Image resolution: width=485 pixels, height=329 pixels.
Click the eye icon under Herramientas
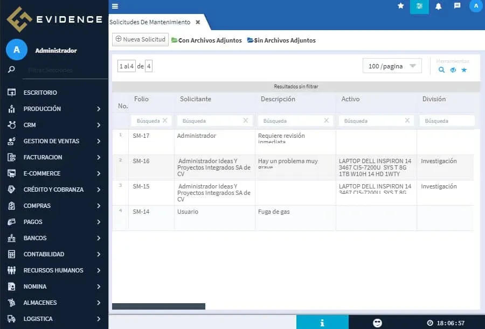coord(453,70)
